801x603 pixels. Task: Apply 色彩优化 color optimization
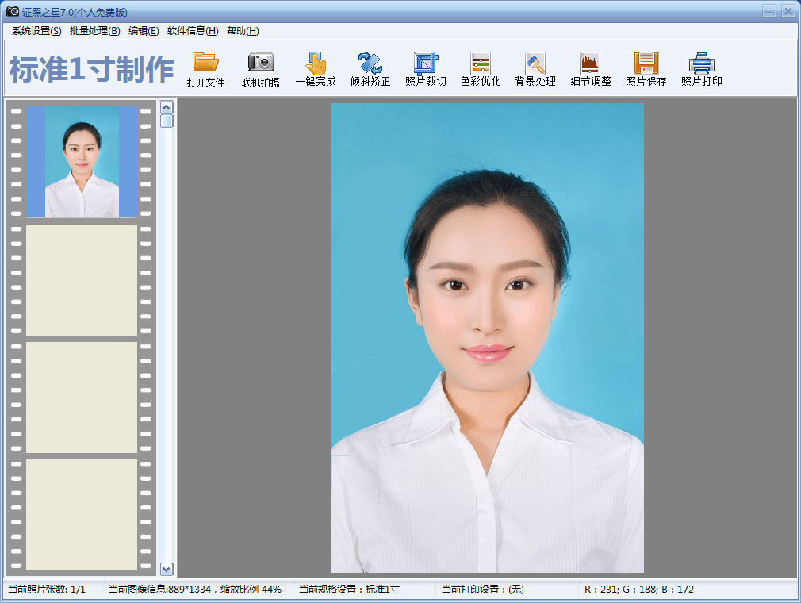479,67
